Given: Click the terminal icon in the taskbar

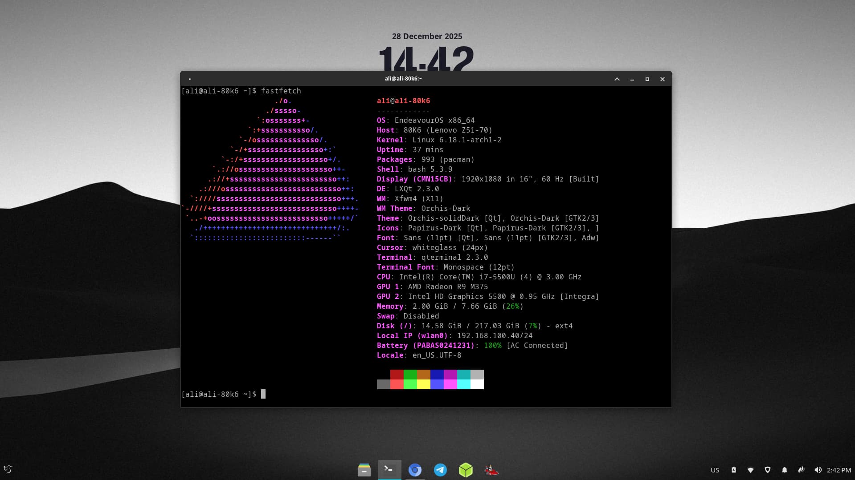Looking at the screenshot, I should [x=389, y=469].
